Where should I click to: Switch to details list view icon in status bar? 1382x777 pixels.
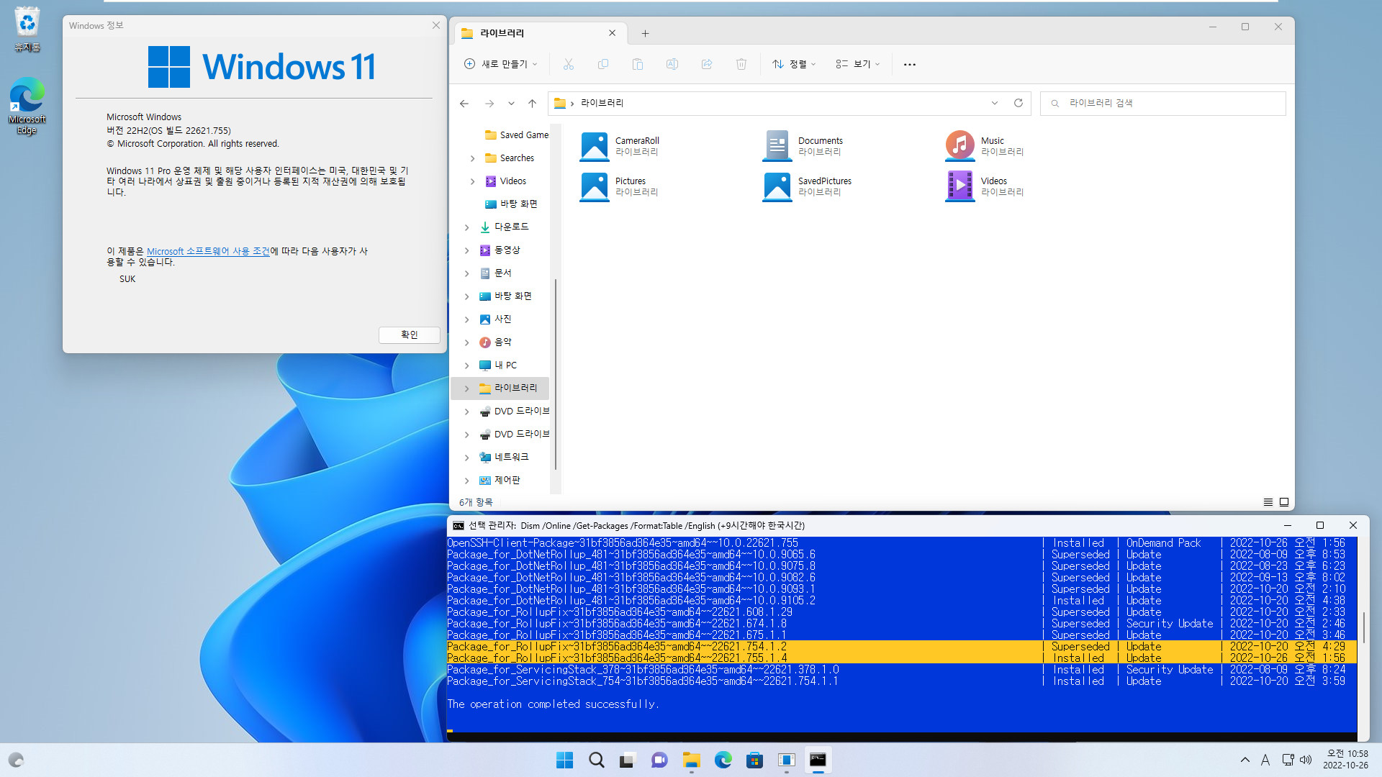[1268, 502]
